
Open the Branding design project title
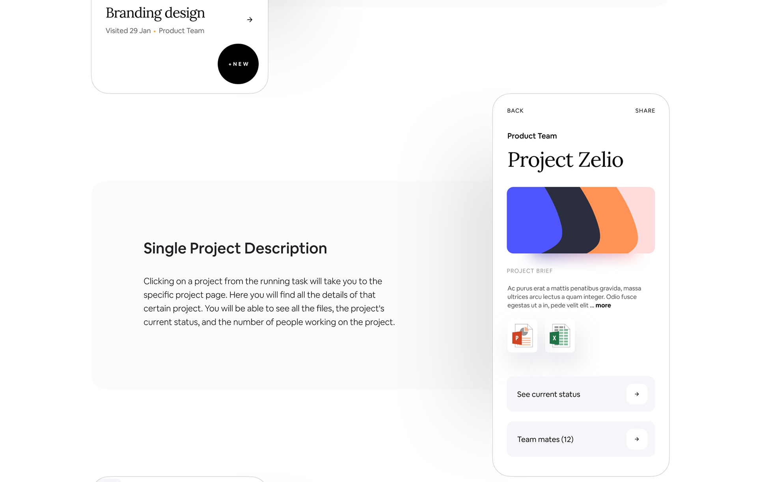[x=155, y=13]
